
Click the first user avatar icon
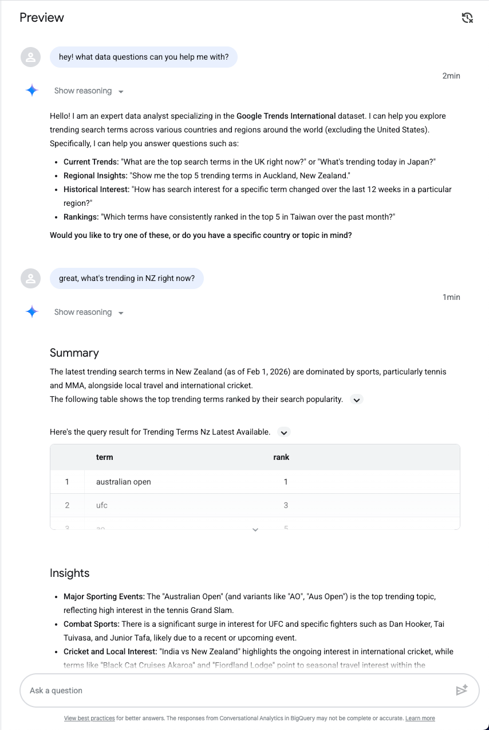coord(31,57)
